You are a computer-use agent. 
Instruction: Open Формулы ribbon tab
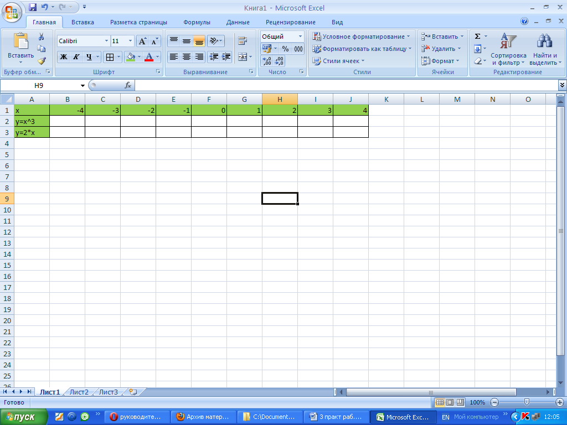(197, 22)
